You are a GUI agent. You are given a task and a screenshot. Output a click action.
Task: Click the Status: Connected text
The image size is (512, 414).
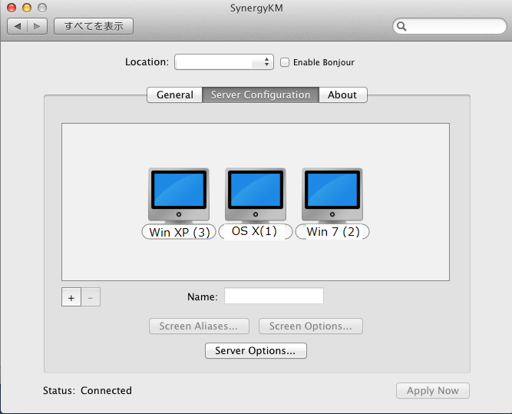(x=88, y=390)
